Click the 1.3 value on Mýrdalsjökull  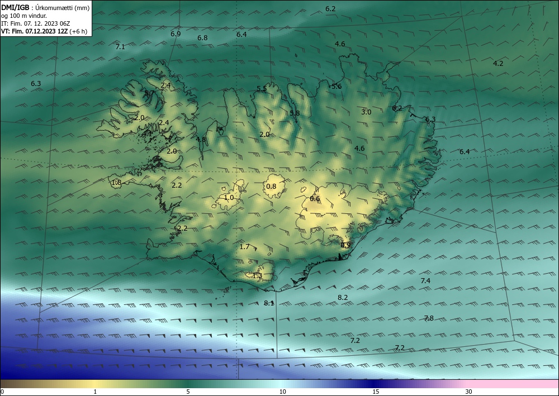click(257, 275)
